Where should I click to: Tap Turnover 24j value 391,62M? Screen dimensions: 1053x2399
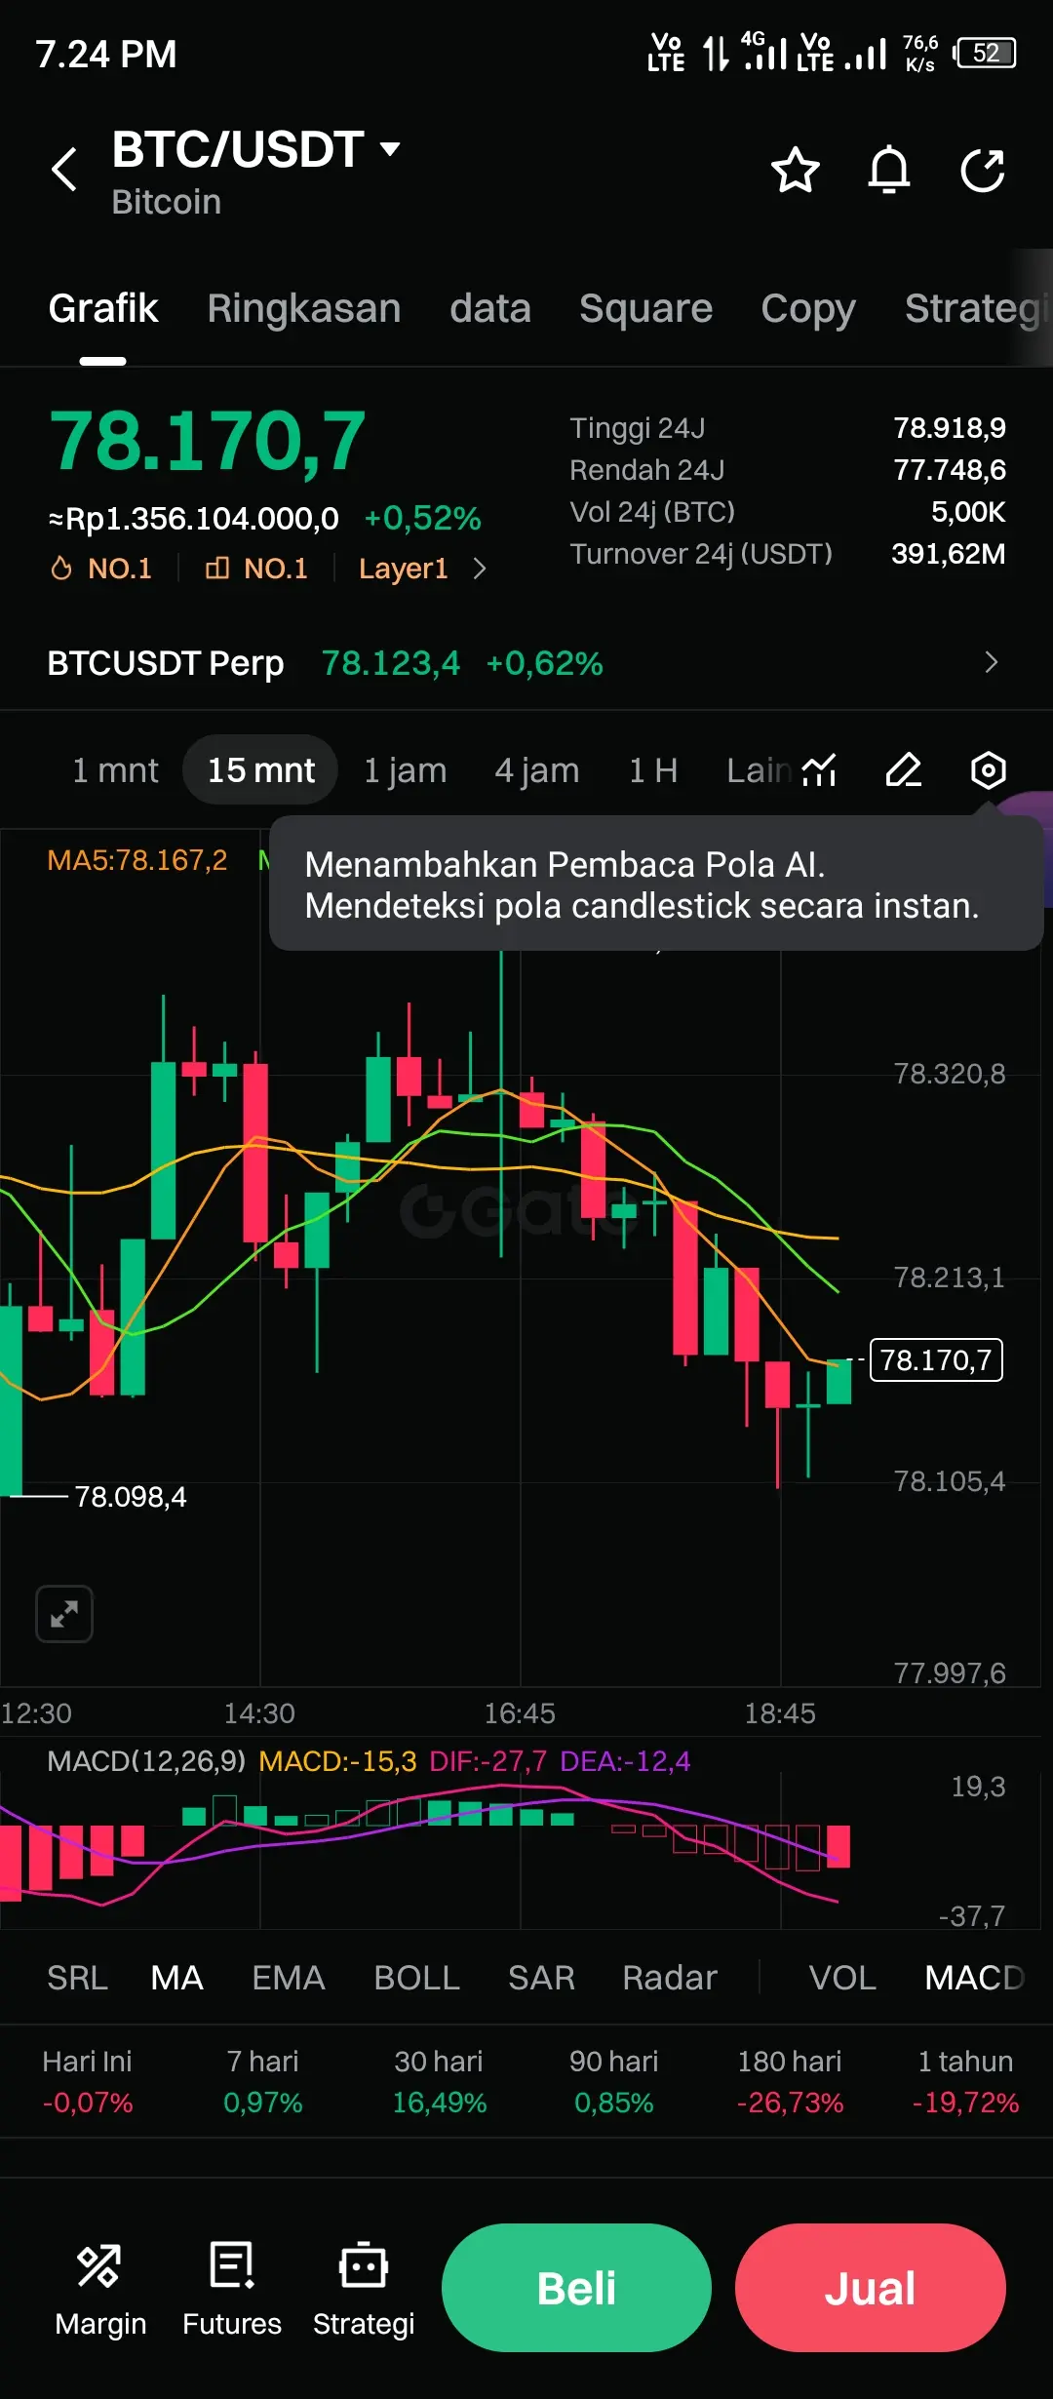(x=949, y=554)
